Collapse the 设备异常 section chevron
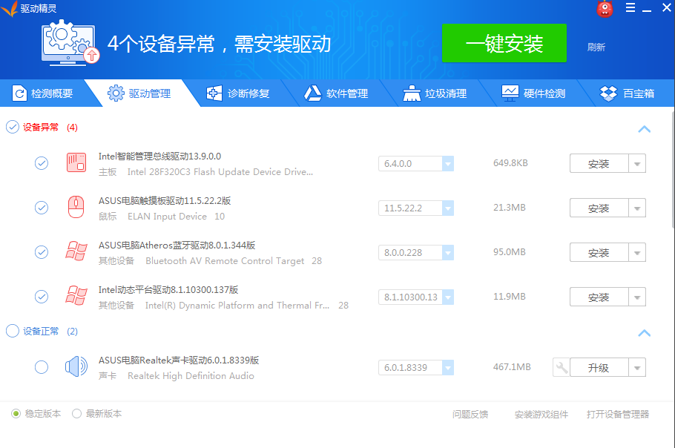Image resolution: width=675 pixels, height=448 pixels. coord(644,128)
